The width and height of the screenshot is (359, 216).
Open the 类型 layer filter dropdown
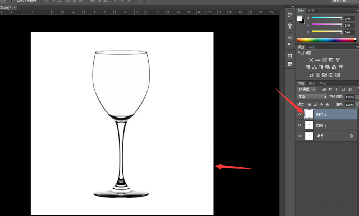(307, 89)
